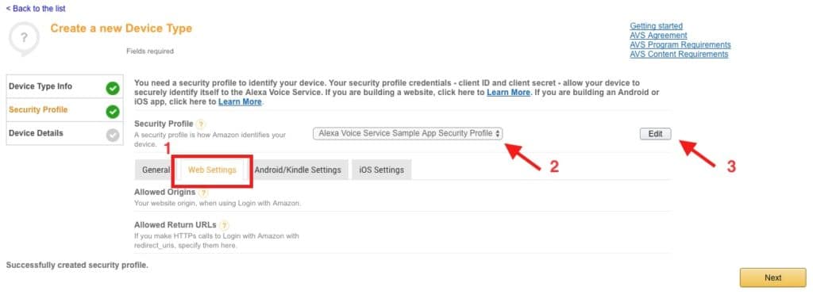Click the green checkmark for Device Type Info
This screenshot has width=813, height=302.
click(x=113, y=89)
